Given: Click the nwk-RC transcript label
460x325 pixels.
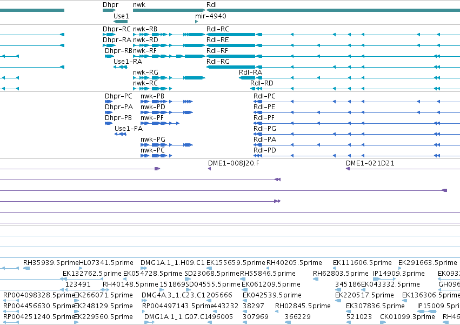Looking at the screenshot, I should click(x=145, y=83).
